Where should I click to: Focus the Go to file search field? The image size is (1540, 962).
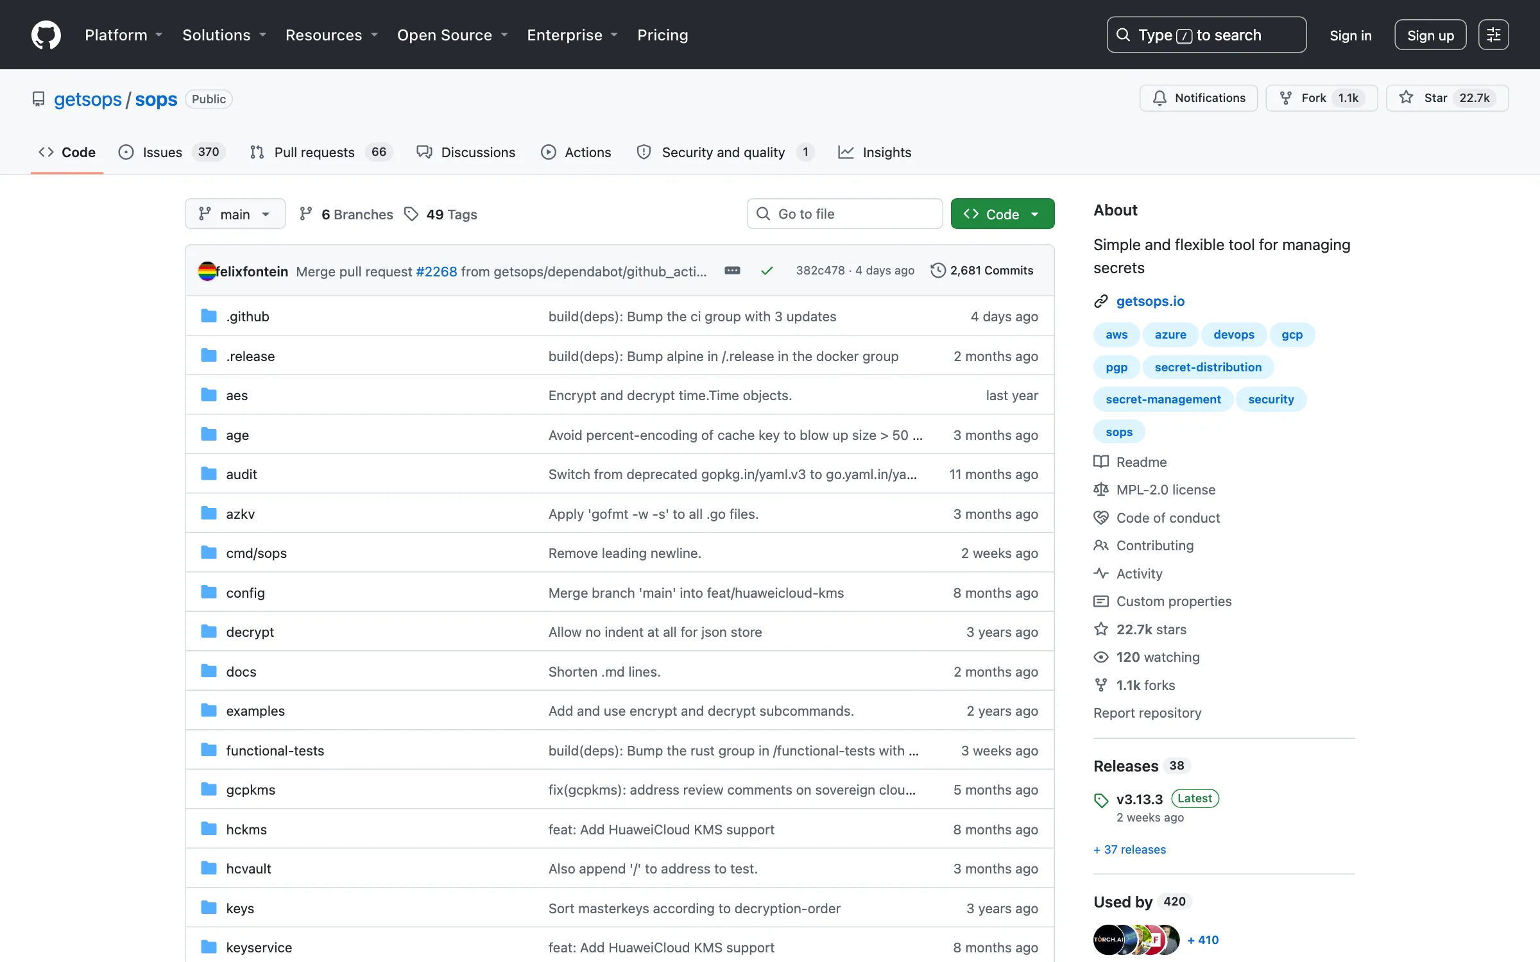[844, 214]
